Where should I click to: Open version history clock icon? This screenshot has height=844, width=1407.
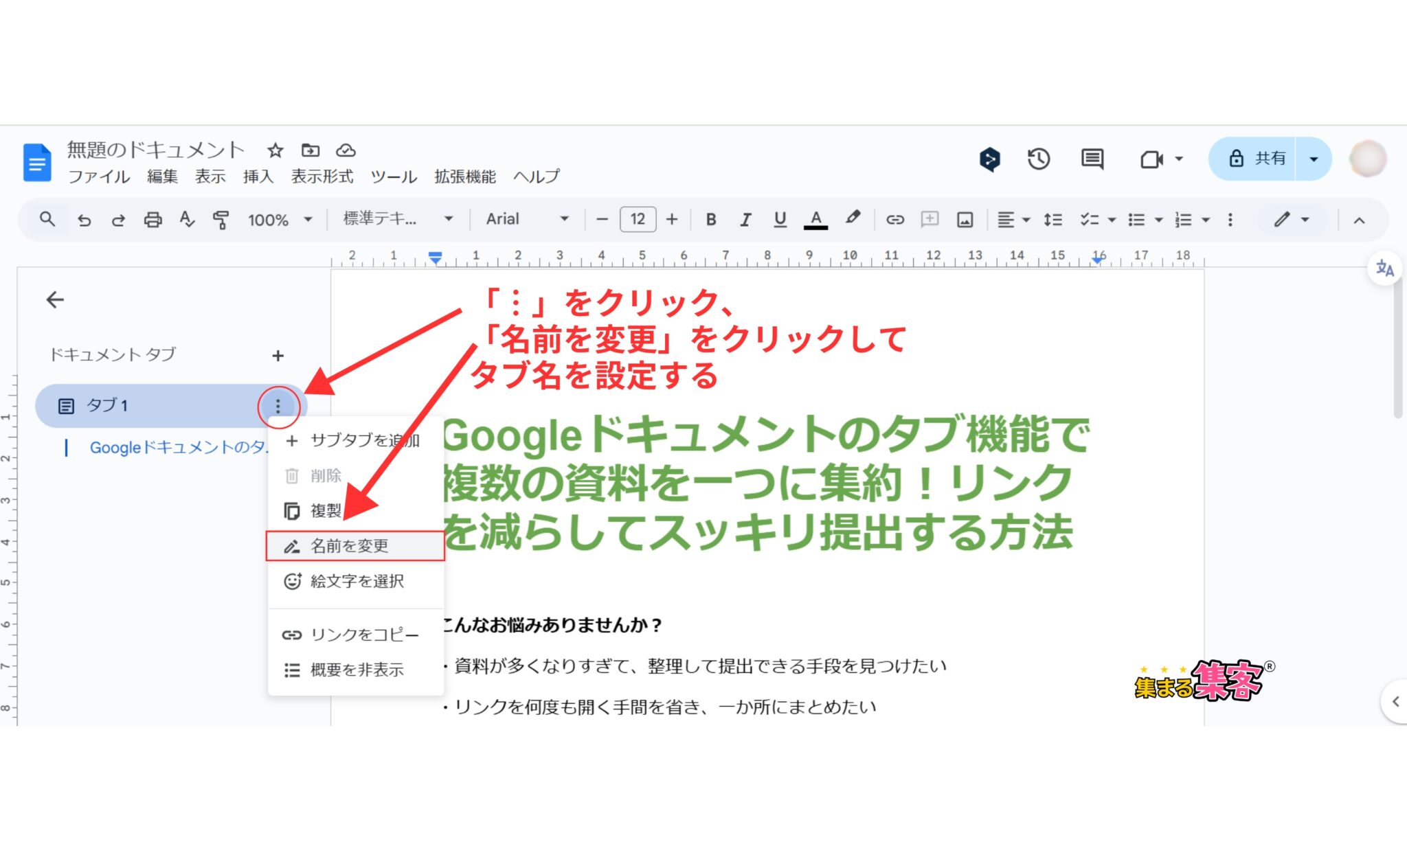tap(1038, 159)
